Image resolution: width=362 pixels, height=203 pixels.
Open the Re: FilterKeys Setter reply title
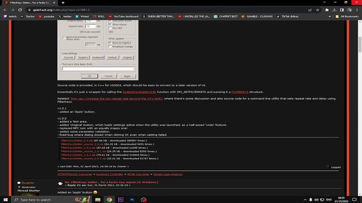pos(111,182)
